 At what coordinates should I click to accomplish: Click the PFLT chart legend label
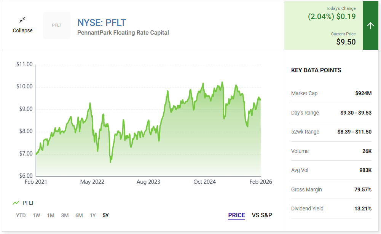pyautogui.click(x=29, y=203)
